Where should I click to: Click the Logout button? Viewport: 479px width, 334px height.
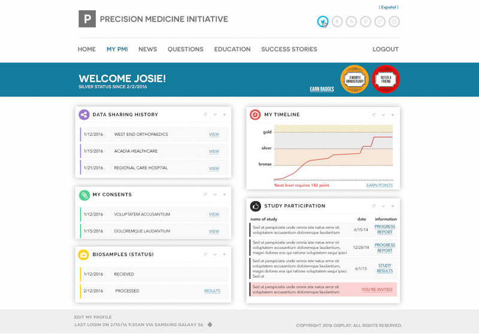385,49
